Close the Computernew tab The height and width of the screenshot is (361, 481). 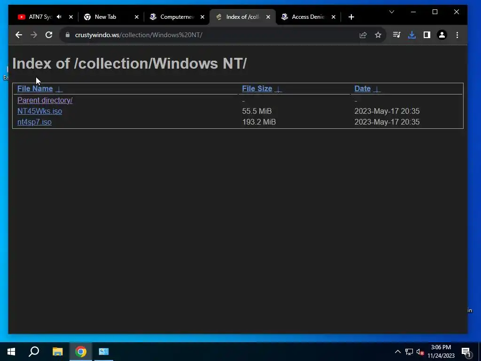pos(202,17)
